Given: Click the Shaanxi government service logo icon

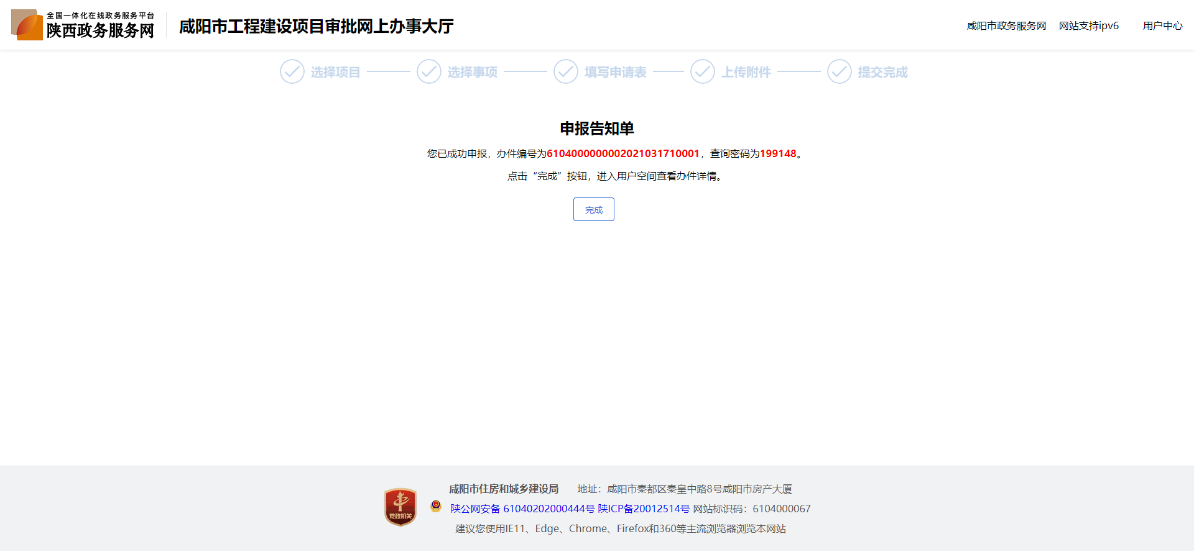Looking at the screenshot, I should pyautogui.click(x=27, y=25).
